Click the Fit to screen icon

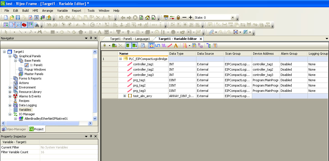(236, 32)
